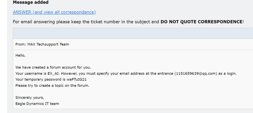This screenshot has height=113, width=253.
Task: Click "Please try to create a topic" line
Action: pos(52,86)
